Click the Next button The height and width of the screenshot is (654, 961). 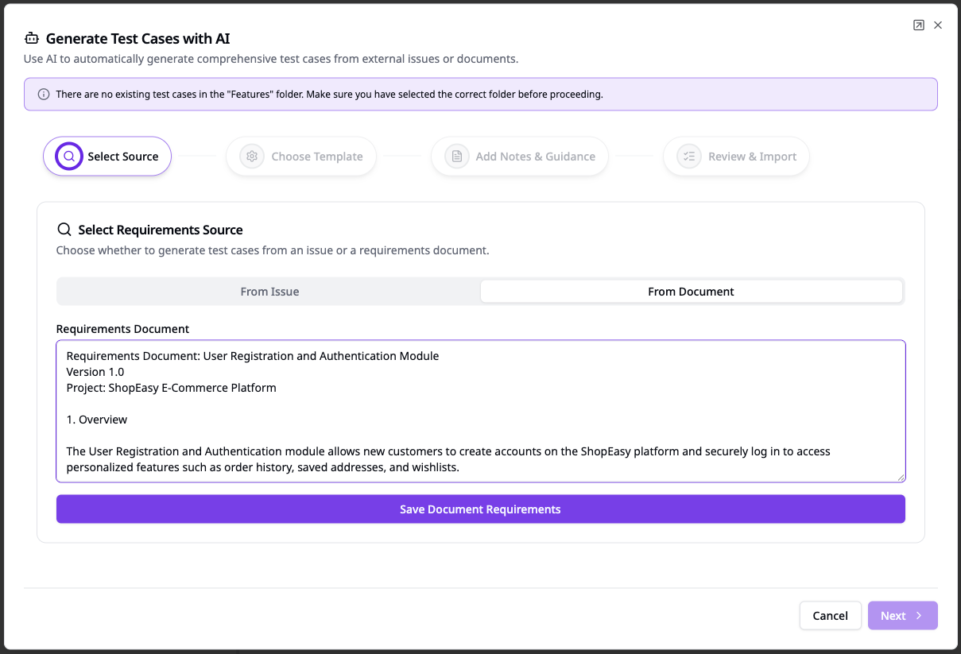coord(902,615)
